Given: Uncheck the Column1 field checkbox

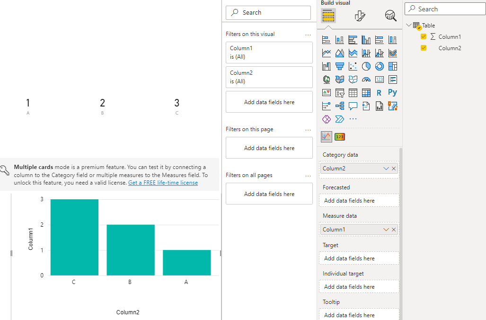Looking at the screenshot, I should coord(424,36).
